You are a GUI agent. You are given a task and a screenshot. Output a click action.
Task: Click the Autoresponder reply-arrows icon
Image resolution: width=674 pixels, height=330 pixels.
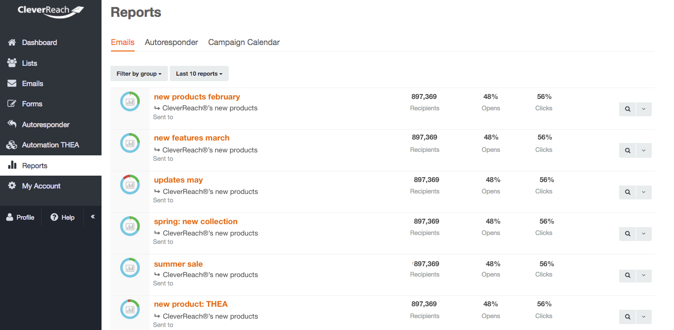[x=12, y=124]
